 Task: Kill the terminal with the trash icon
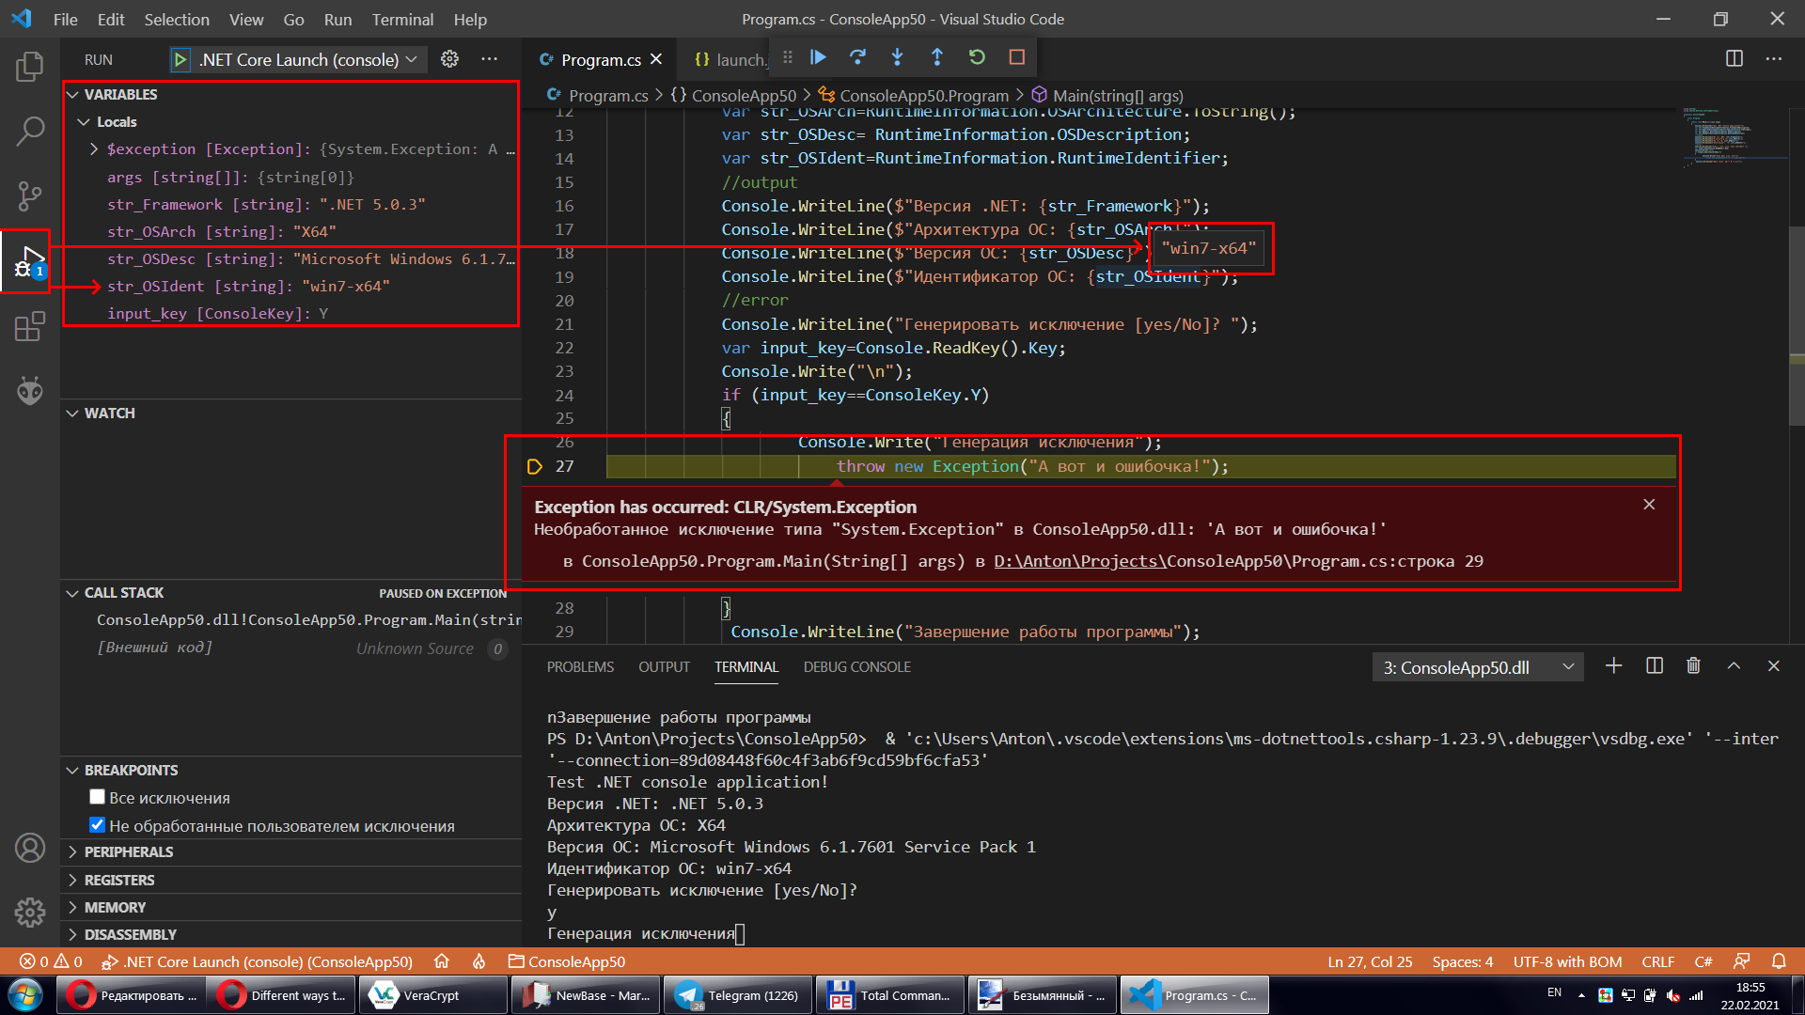[x=1693, y=665]
